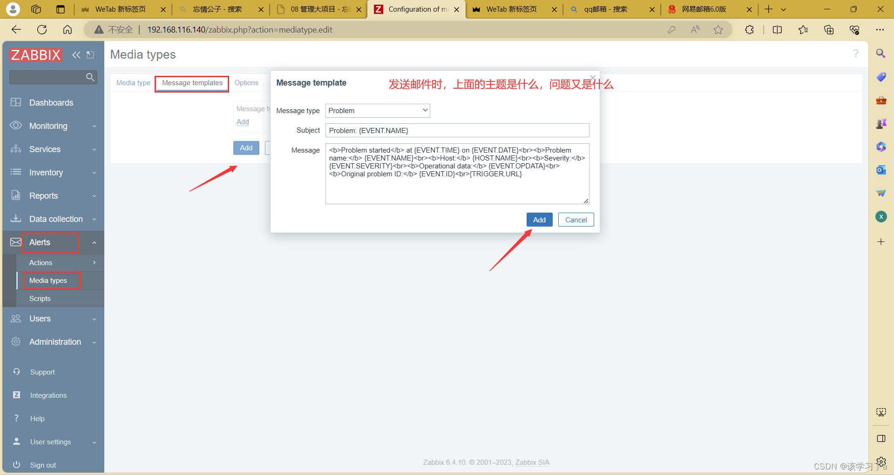Collapse the Alerts menu
Screen dimensions: 894x475
coord(54,242)
